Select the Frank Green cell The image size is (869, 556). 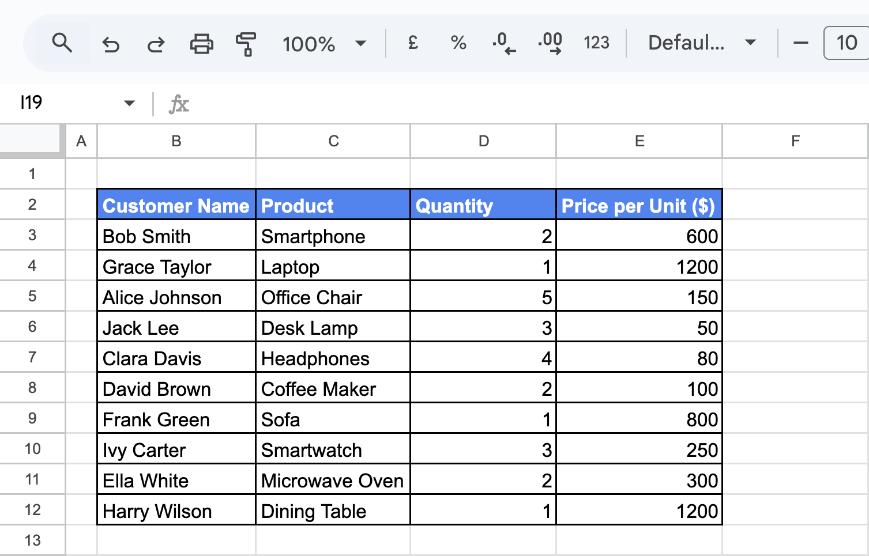coord(176,418)
